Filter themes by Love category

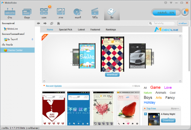pyautogui.click(x=168, y=88)
